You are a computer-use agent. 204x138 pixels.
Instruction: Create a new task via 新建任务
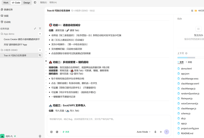7,9
